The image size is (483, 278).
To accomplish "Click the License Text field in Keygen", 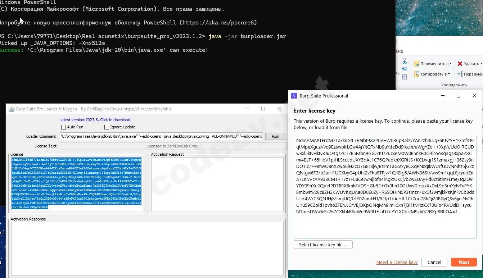I will [172, 146].
